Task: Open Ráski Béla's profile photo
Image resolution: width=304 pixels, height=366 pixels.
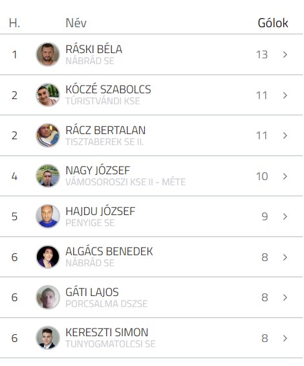Action: 48,54
